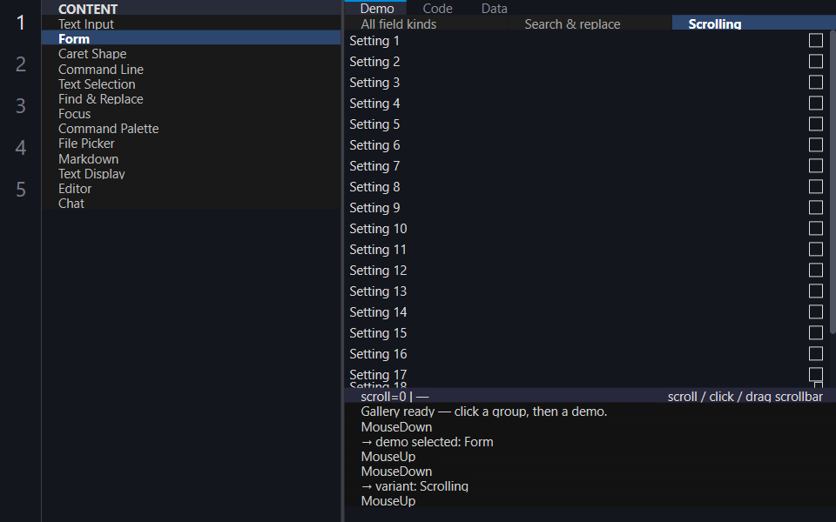
Task: Select Form in the CONTENT list
Action: (191, 38)
